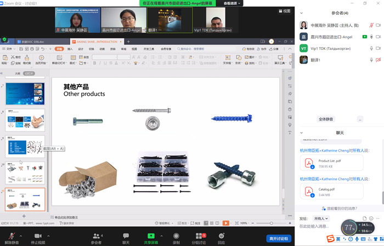Image resolution: width=384 pixels, height=246 pixels.
Task: Toggle the microphone icon for 翻译1 participant
Action: point(371,60)
